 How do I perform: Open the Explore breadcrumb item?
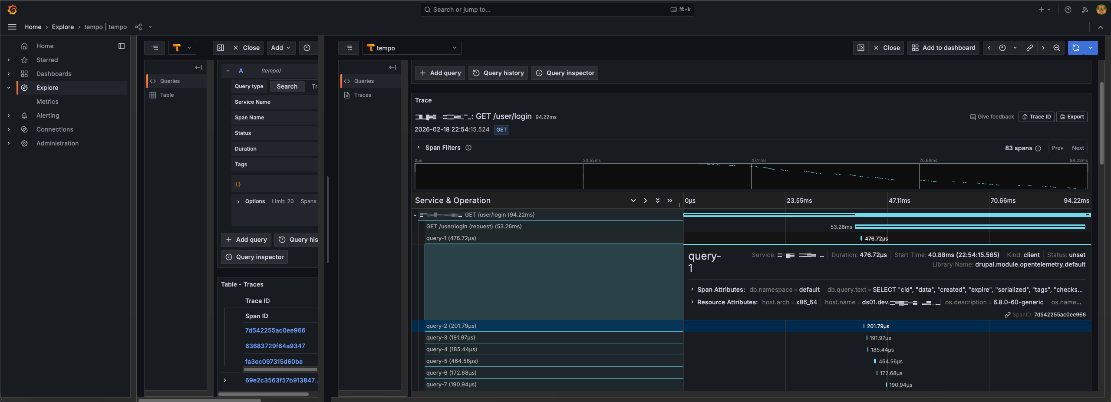coord(63,26)
